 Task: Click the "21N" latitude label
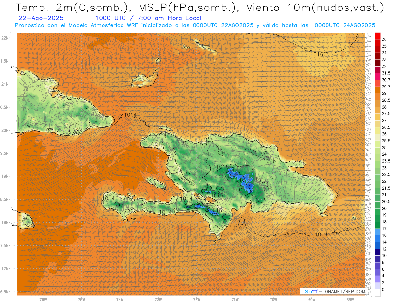pos(5,84)
